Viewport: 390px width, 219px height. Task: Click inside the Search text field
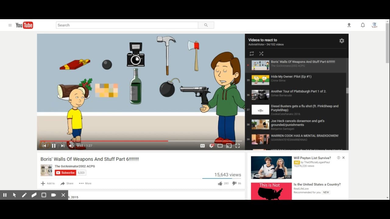(127, 25)
